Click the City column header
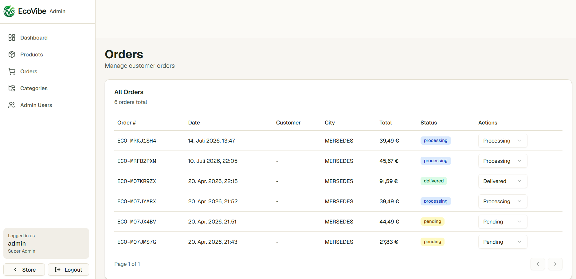 pyautogui.click(x=330, y=123)
